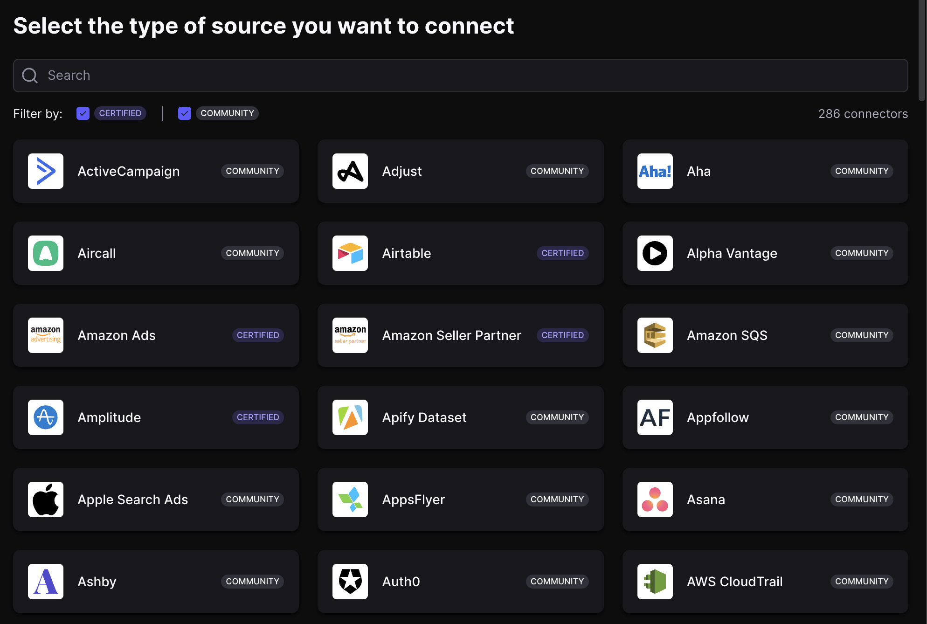Click the COMMUNITY filter label pill
927x624 pixels.
pos(227,113)
